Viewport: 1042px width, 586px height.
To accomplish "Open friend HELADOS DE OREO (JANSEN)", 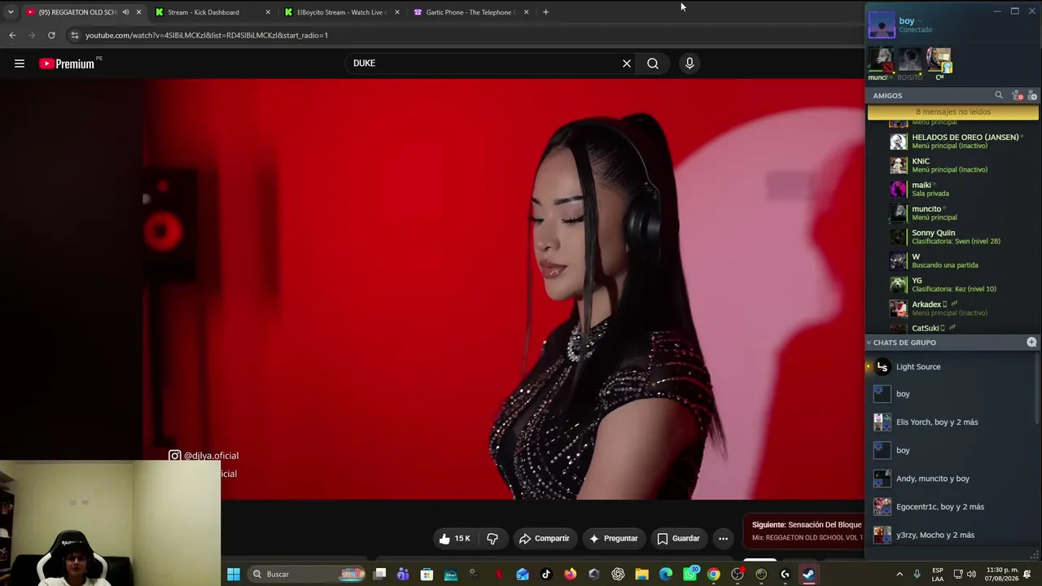I will pyautogui.click(x=952, y=141).
